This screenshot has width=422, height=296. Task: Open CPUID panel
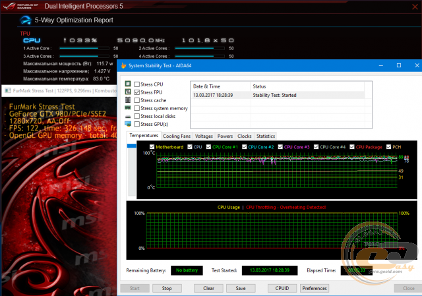point(282,288)
